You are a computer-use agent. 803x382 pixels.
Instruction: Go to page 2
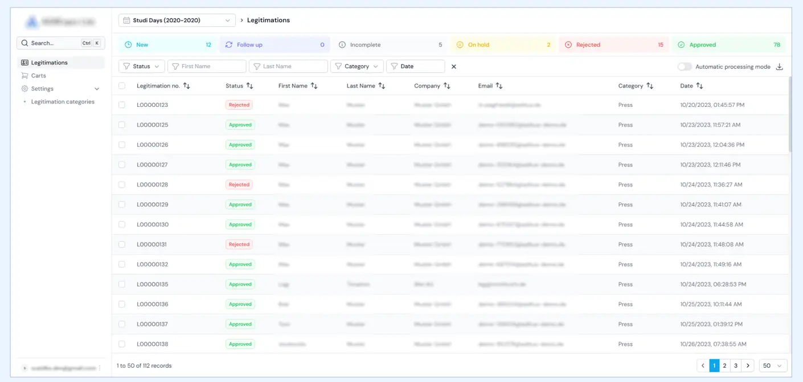[724, 366]
